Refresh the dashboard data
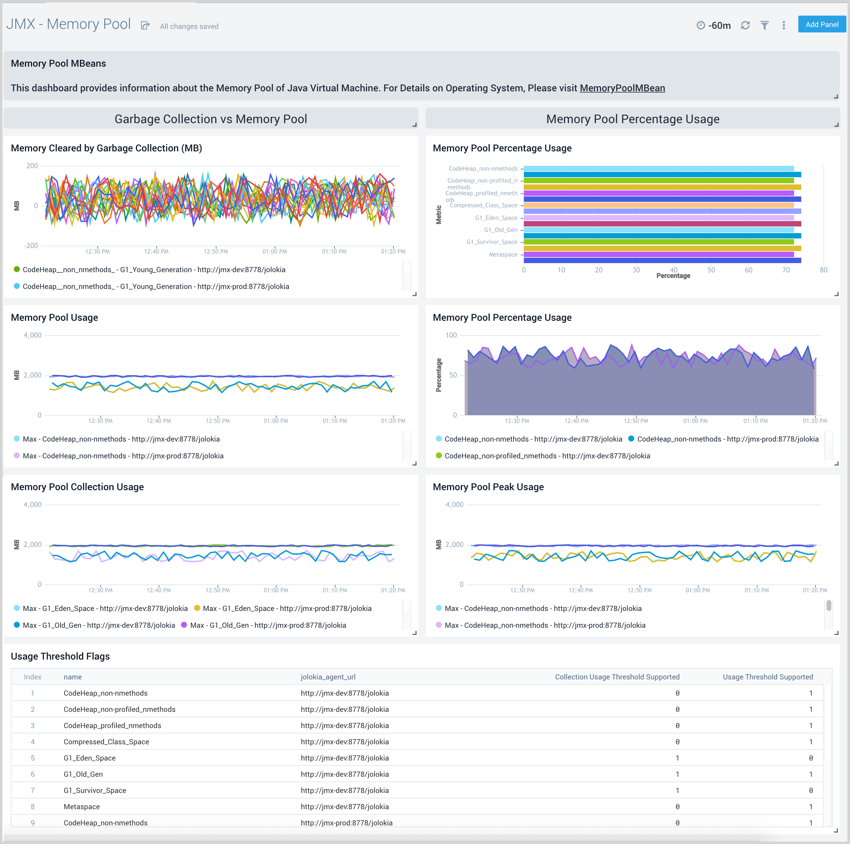Image resolution: width=850 pixels, height=844 pixels. (745, 25)
